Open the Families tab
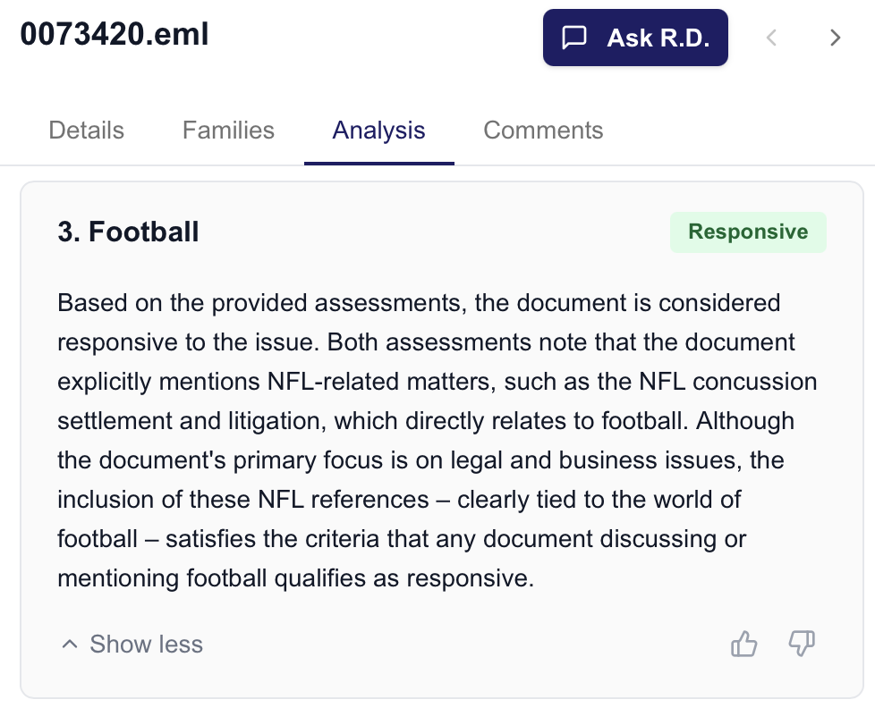 [x=228, y=131]
